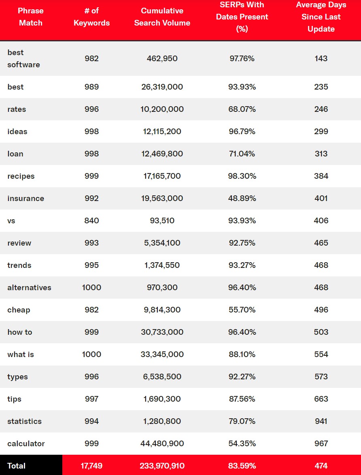The width and height of the screenshot is (361, 475).
Task: Click the "insurance" phrase cell
Action: click(x=25, y=198)
